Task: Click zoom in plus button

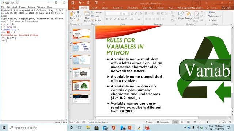Action: pos(219,122)
